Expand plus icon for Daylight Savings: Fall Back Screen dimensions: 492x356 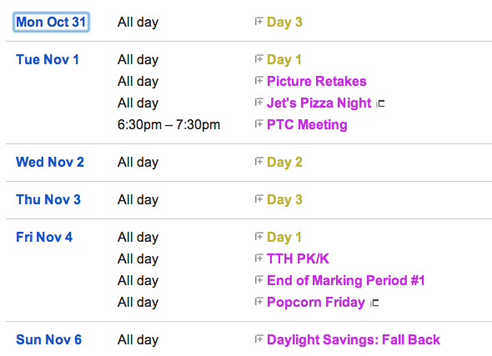[x=259, y=339]
